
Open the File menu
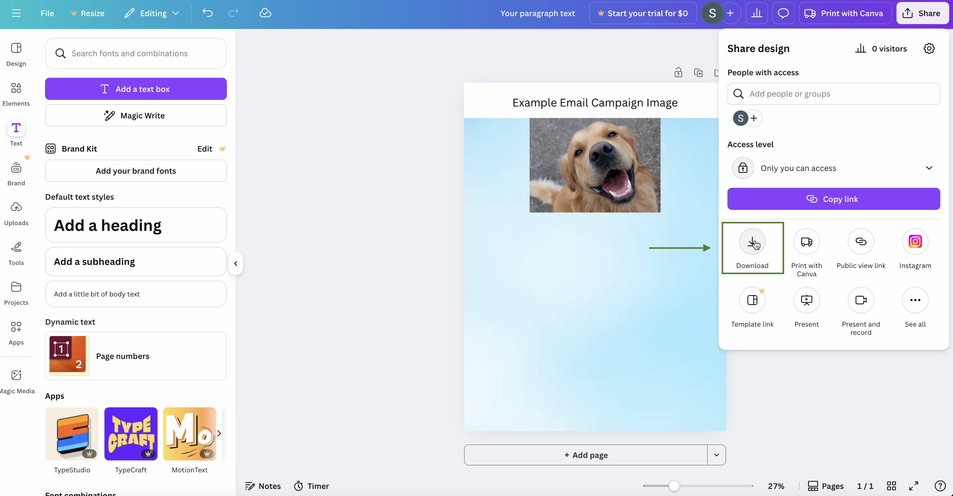(47, 13)
